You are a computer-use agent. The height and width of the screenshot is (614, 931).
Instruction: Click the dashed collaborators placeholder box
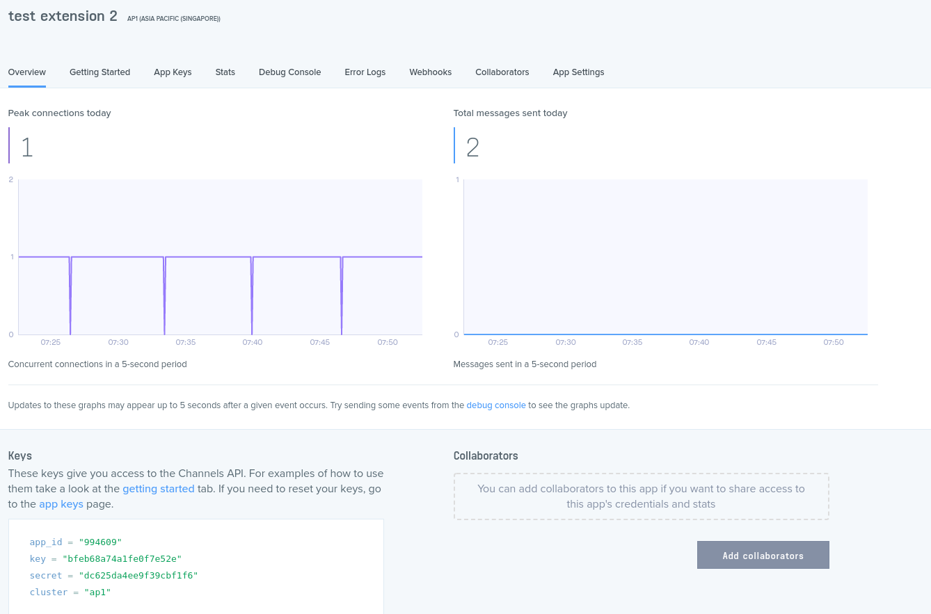click(x=641, y=496)
